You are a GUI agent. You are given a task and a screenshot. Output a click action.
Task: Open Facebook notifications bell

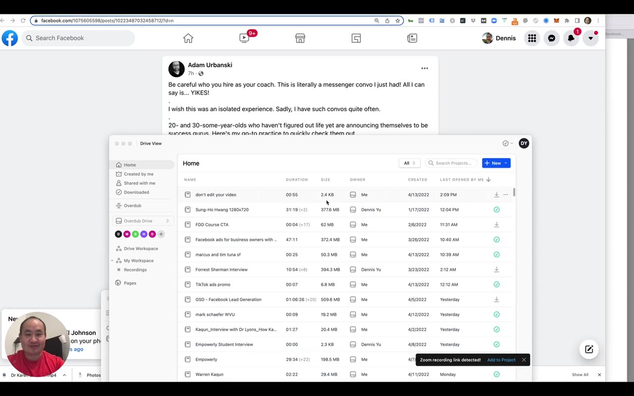coord(571,38)
